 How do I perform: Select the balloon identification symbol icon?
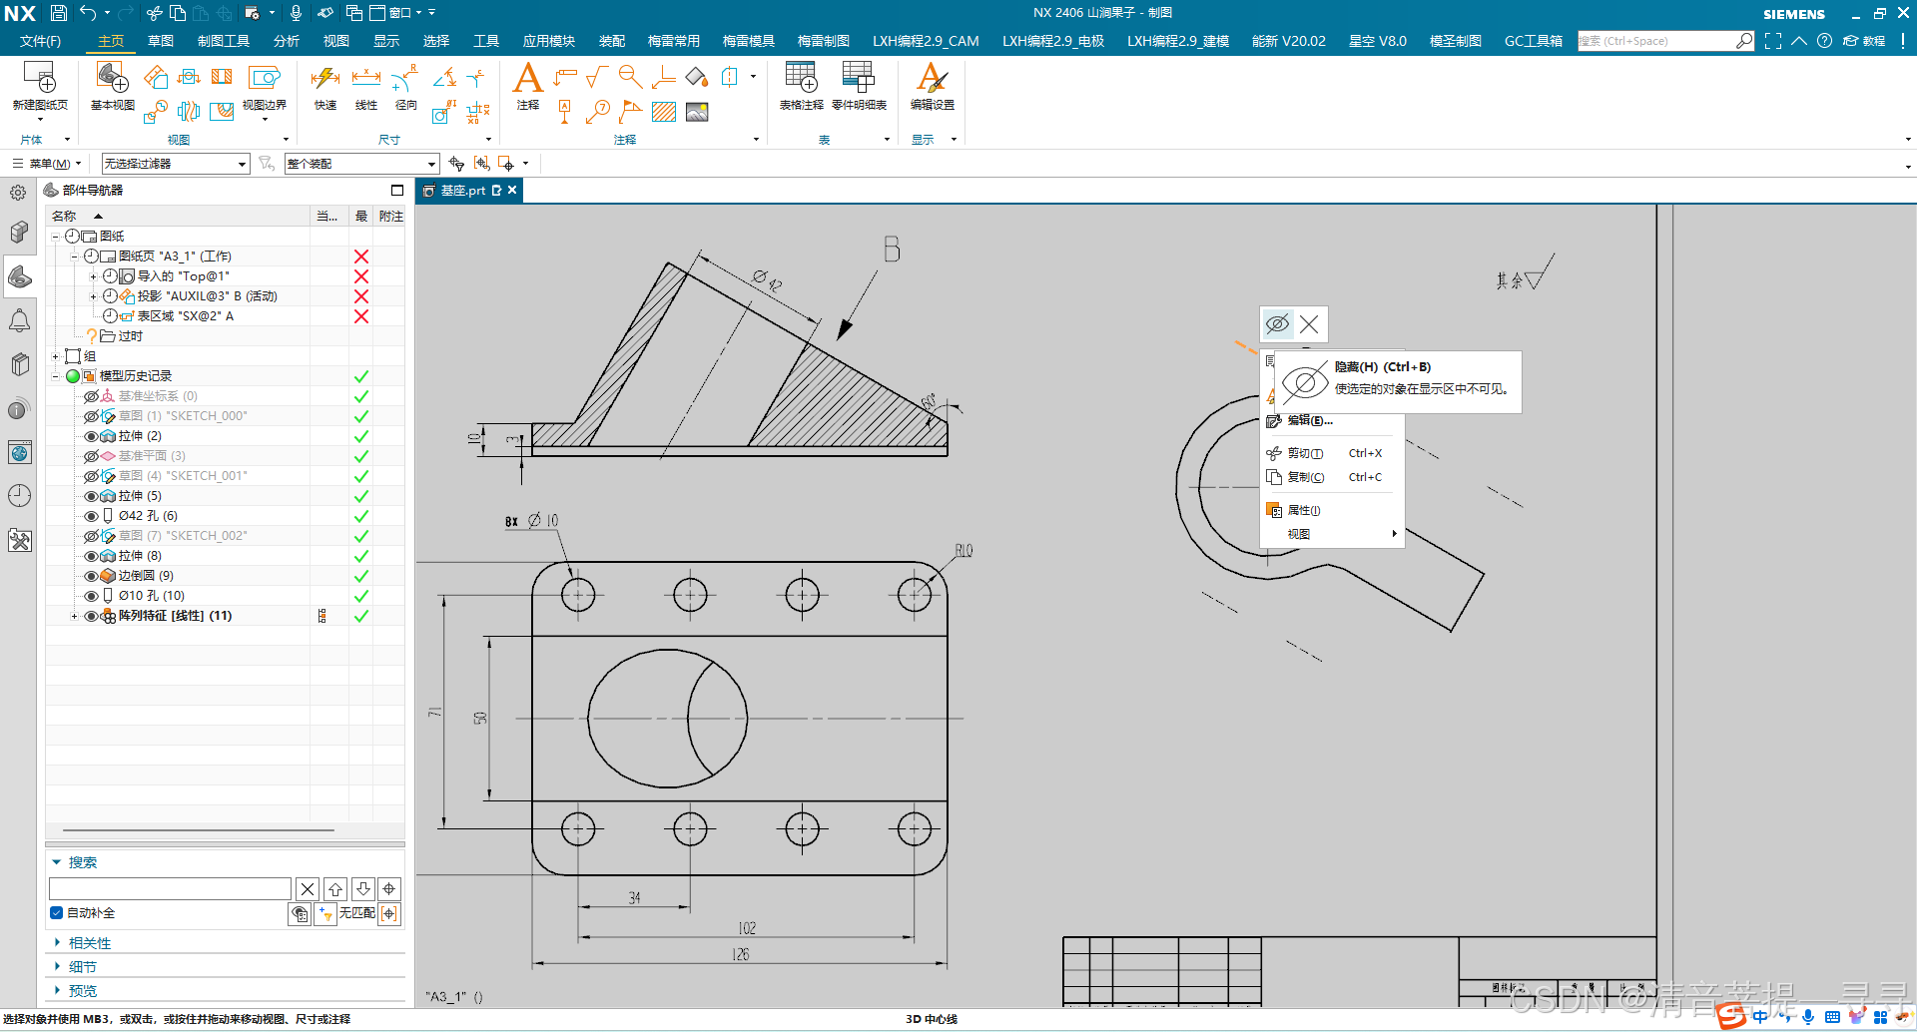point(599,112)
